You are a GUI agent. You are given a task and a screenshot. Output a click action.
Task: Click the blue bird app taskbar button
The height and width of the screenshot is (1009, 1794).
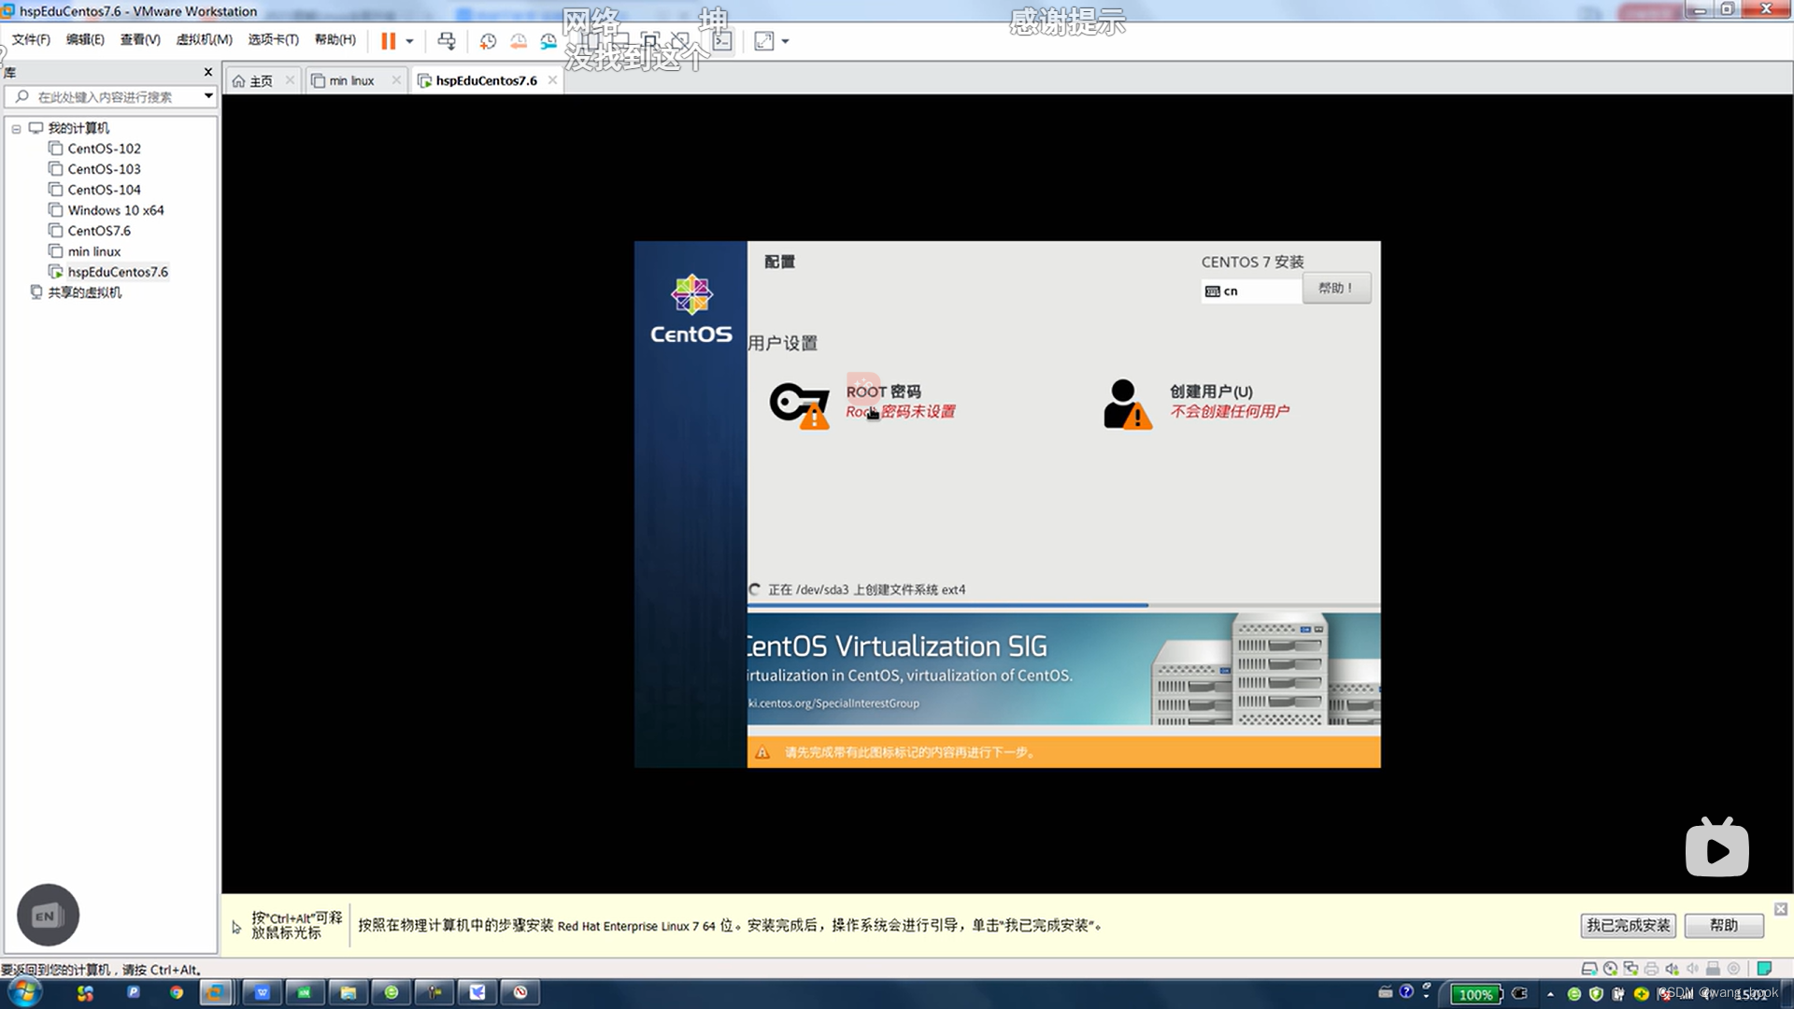coord(477,992)
